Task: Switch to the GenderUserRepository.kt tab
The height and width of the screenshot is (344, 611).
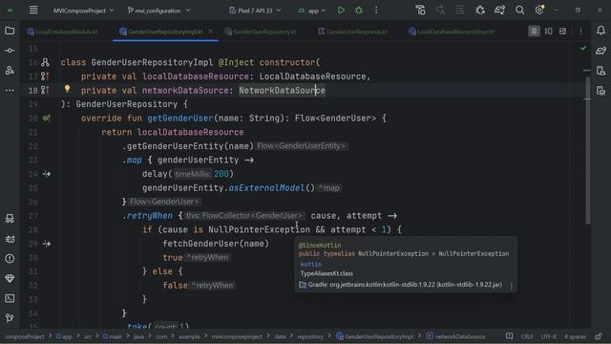Action: pyautogui.click(x=261, y=32)
